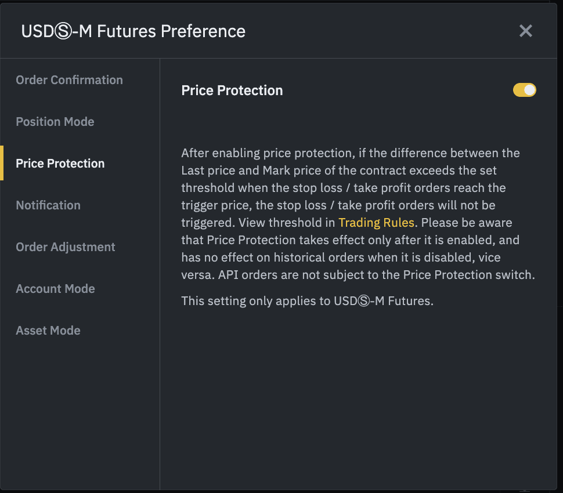Click the circled S symbol in dialog title
Image resolution: width=563 pixels, height=493 pixels.
pos(62,31)
